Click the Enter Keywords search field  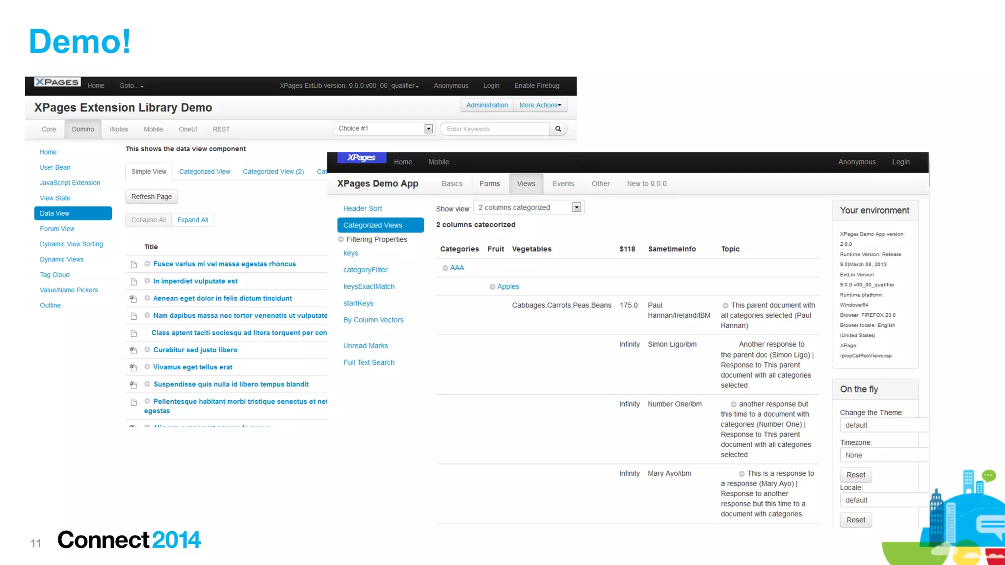(x=496, y=129)
